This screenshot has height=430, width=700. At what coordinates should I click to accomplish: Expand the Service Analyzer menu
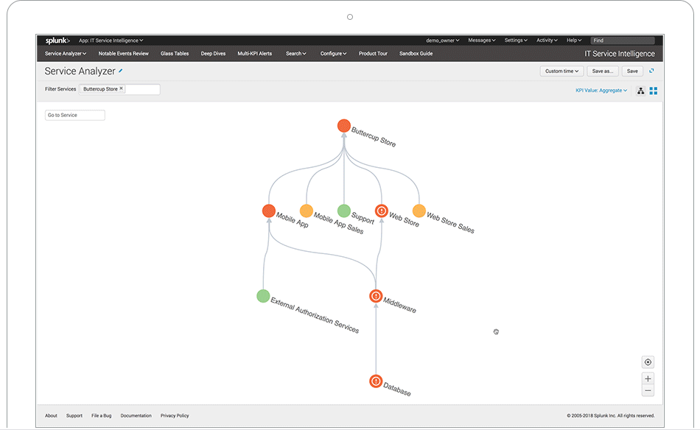pyautogui.click(x=65, y=54)
